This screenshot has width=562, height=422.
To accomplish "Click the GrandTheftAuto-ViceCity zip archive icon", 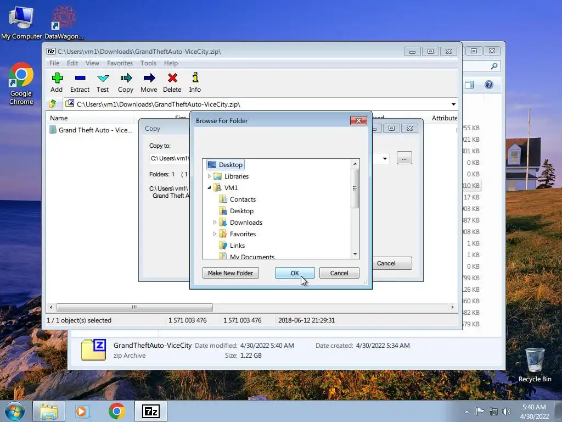I will click(93, 350).
